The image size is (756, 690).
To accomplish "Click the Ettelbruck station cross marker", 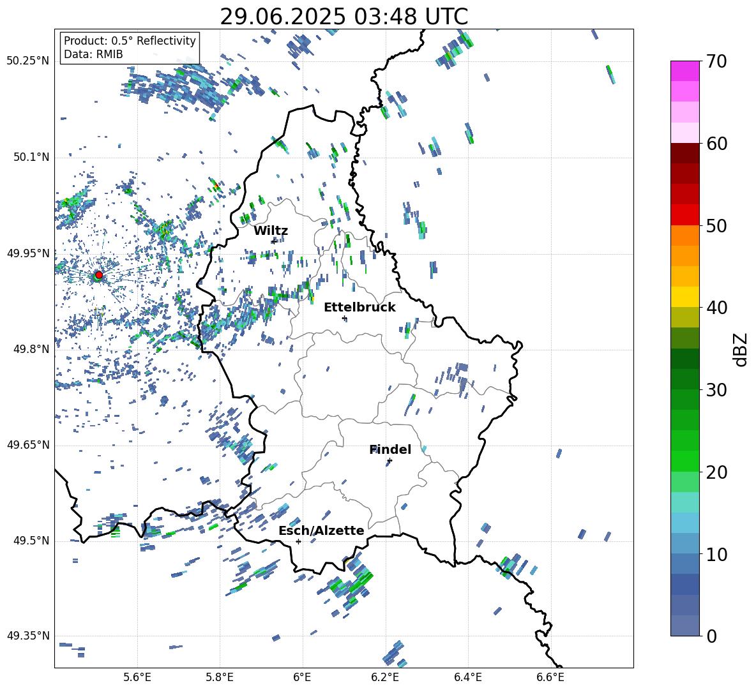I will coord(344,318).
